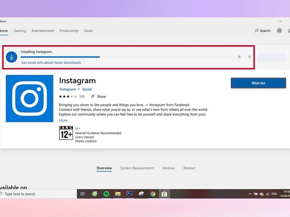
Task: Click the 109 ratings count
Action: (82, 97)
